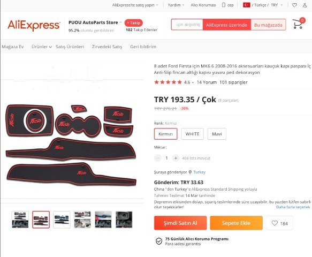Open the user account icon
The image size is (312, 257).
(x=305, y=5)
